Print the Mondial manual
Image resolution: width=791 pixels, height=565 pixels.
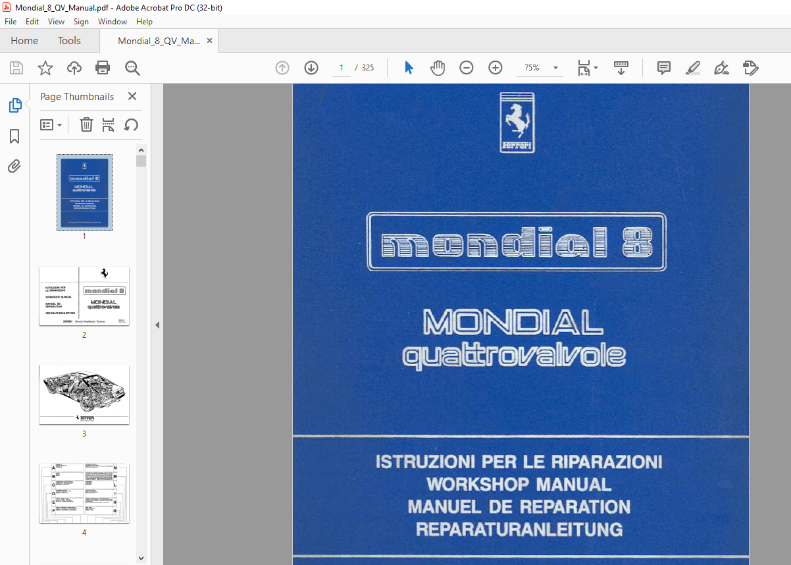[103, 68]
